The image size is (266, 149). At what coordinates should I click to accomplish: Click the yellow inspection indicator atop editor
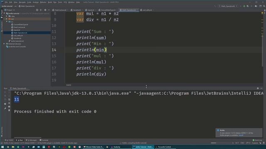[262, 13]
